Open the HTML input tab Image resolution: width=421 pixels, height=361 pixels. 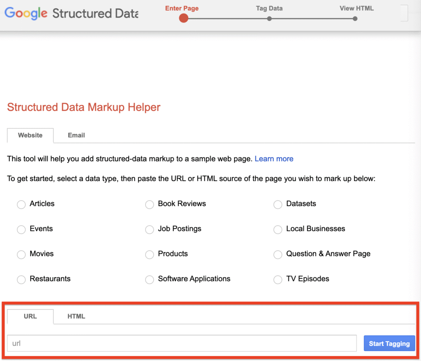point(76,317)
